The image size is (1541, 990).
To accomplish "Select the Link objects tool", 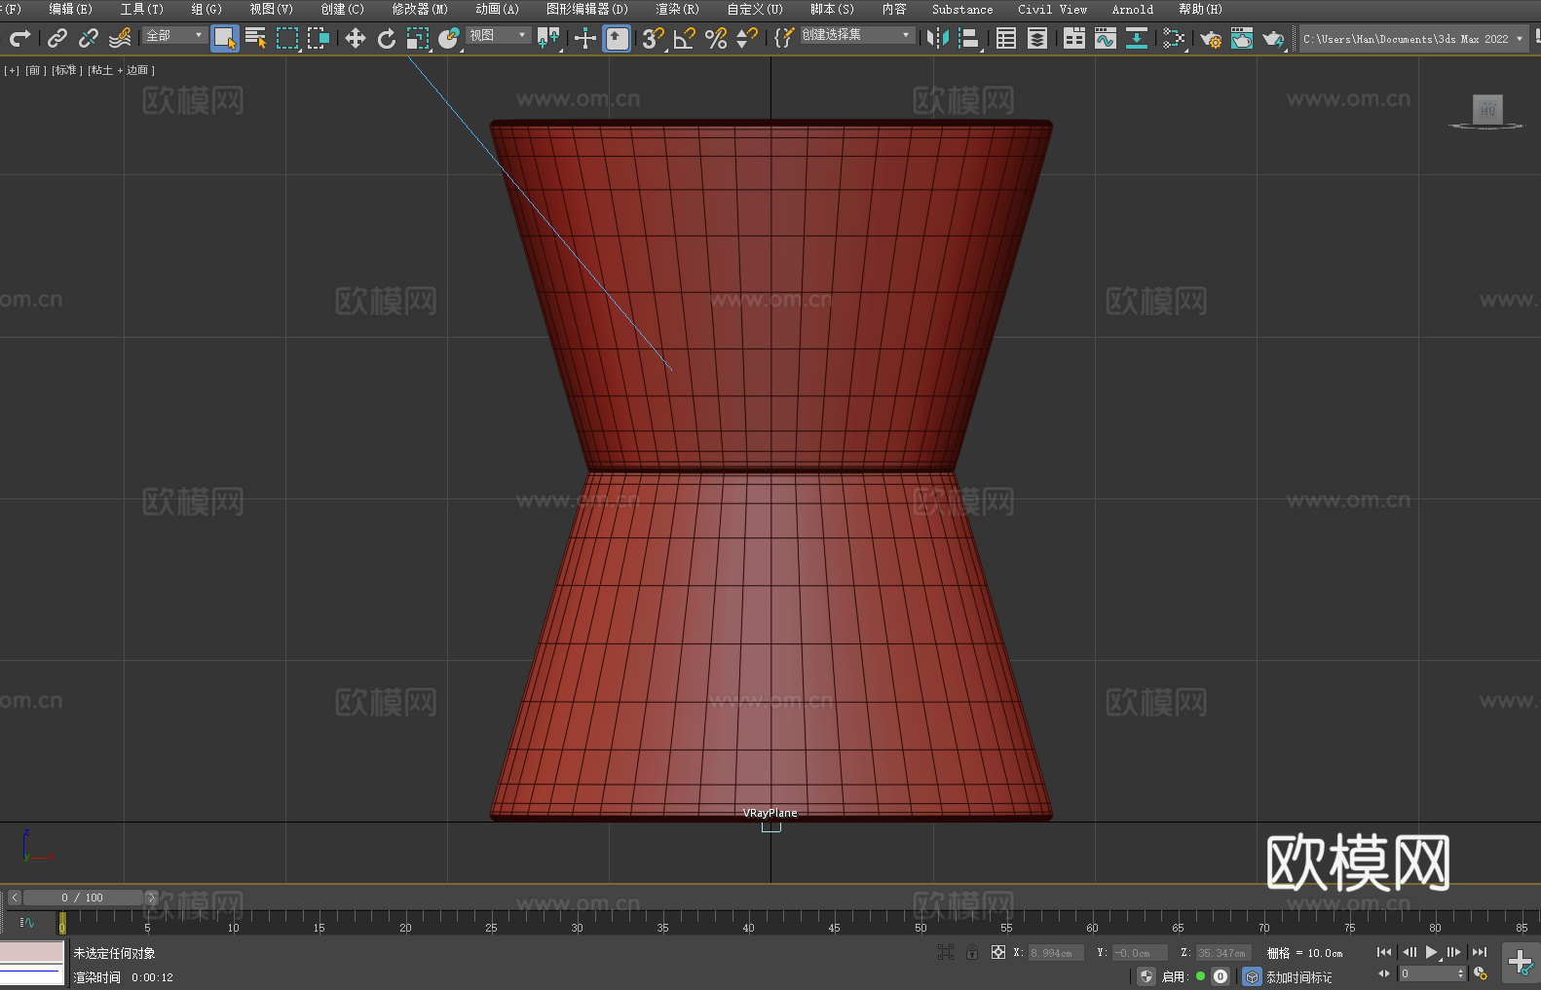I will pos(57,38).
